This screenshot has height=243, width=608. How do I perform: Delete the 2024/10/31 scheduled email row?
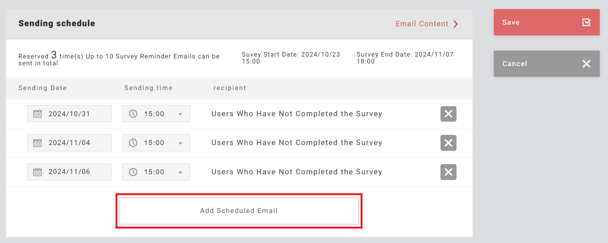pyautogui.click(x=448, y=114)
